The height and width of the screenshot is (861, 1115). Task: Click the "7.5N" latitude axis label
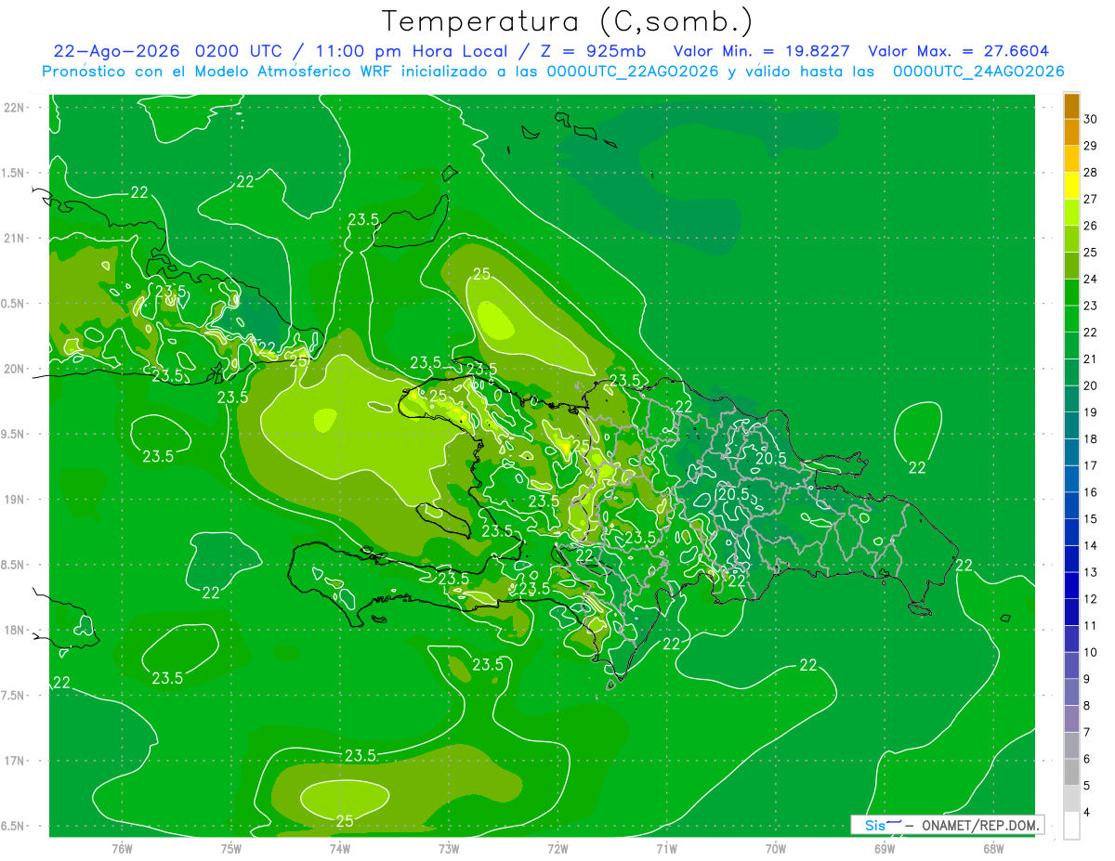pyautogui.click(x=14, y=695)
